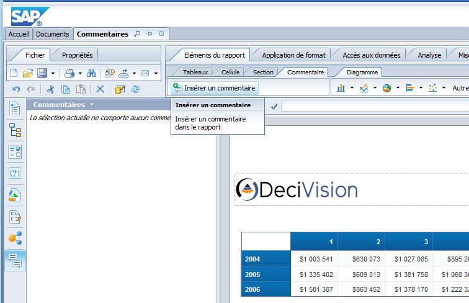The image size is (469, 303).
Task: Open the Propriétés toolbar tab
Action: point(78,55)
